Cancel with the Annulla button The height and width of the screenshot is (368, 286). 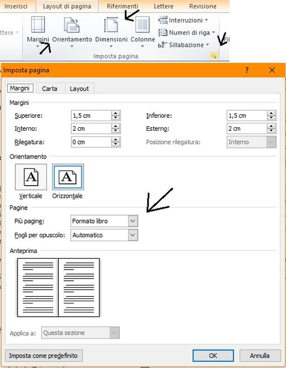pyautogui.click(x=260, y=356)
